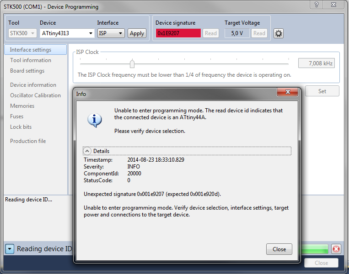Click the ComponentId value 20000
This screenshot has width=349, height=274.
[x=134, y=174]
